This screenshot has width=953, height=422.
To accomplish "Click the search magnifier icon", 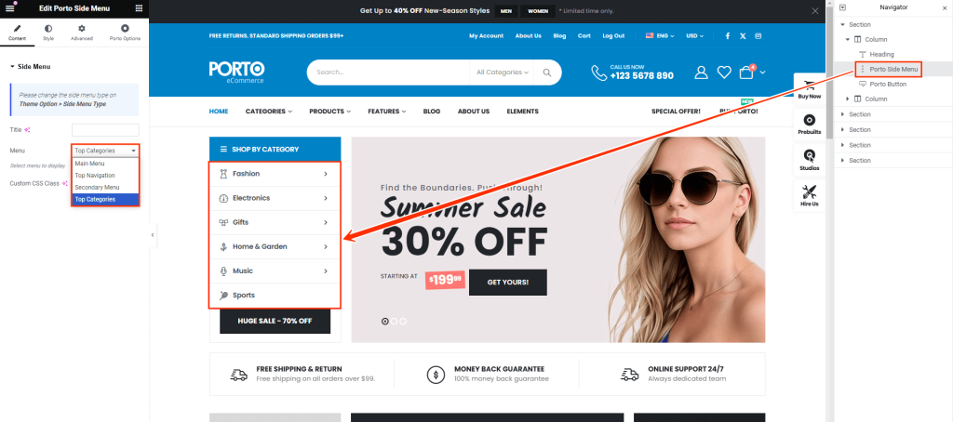I will point(547,73).
